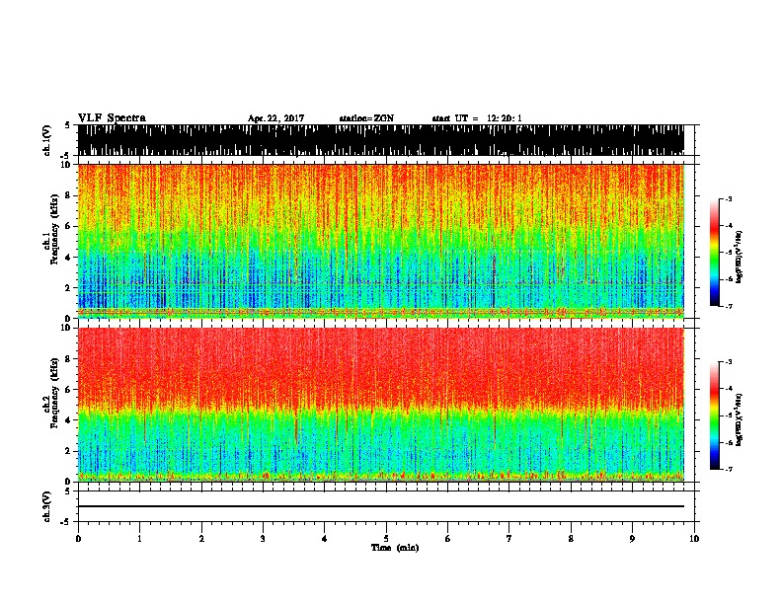This screenshot has height=604, width=782.
Task: Click the ch.1 spectrogram "4" kHz tick label
Action: click(x=68, y=258)
